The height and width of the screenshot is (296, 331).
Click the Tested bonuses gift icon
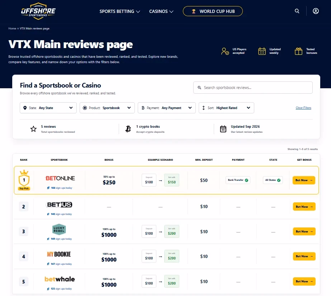pos(298,51)
